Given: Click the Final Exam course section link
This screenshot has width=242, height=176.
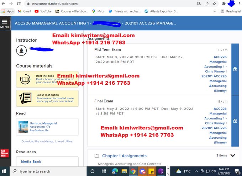Looking at the screenshot, I should click(x=215, y=126).
